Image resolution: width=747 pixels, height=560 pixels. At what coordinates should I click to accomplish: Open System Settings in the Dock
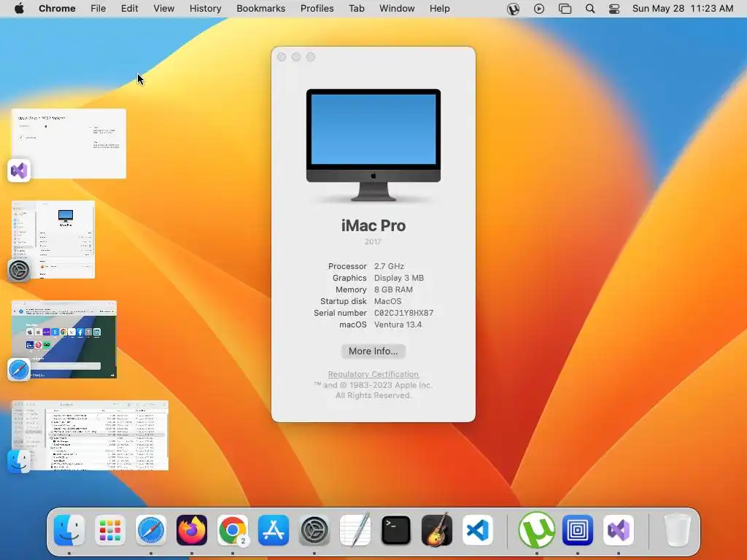(314, 530)
